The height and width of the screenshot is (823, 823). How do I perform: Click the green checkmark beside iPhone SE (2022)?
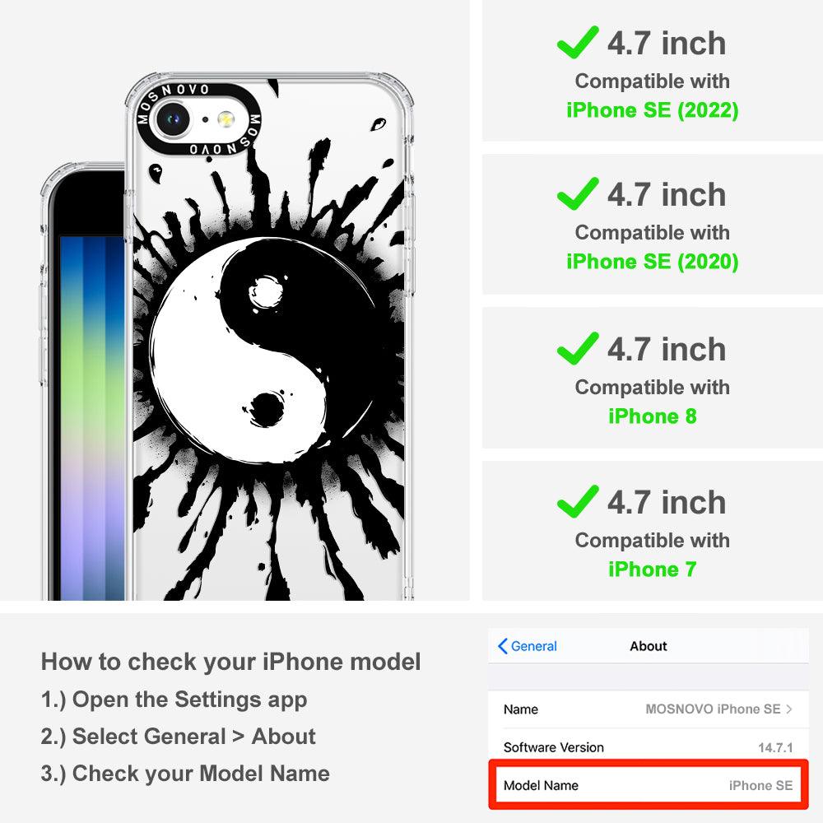pyautogui.click(x=578, y=42)
